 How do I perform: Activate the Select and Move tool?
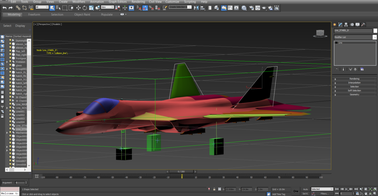click(x=78, y=8)
